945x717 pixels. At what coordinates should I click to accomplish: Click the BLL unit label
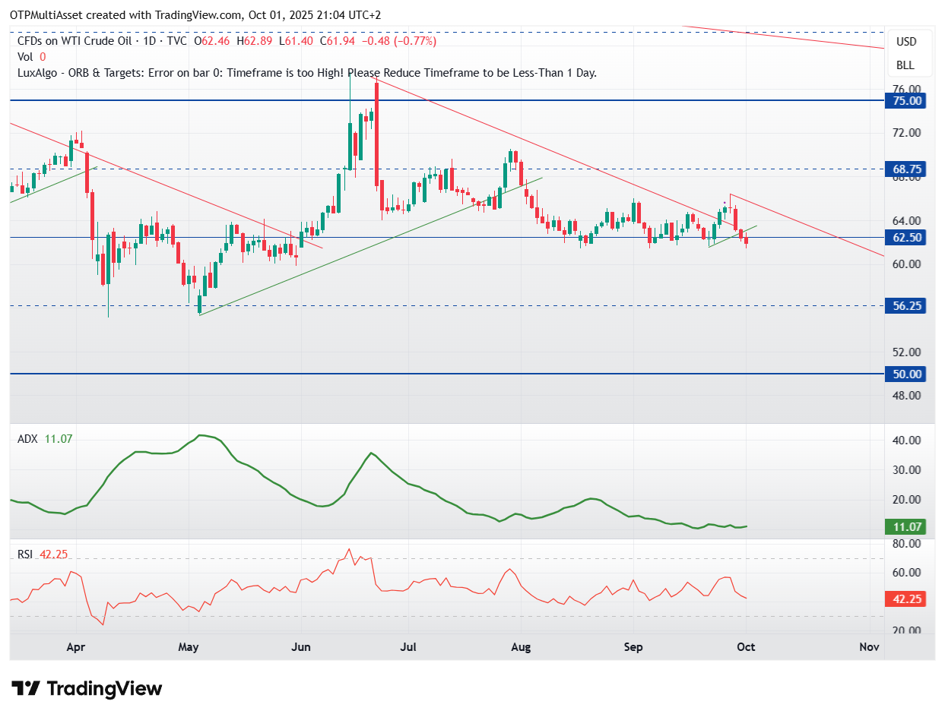point(905,65)
